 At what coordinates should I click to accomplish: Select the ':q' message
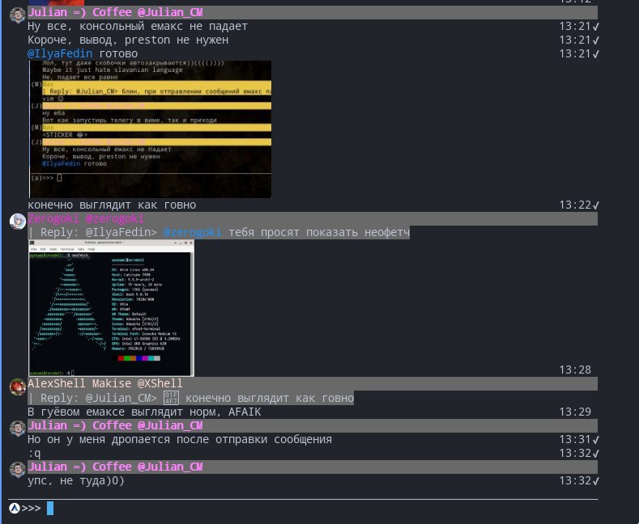[x=34, y=453]
